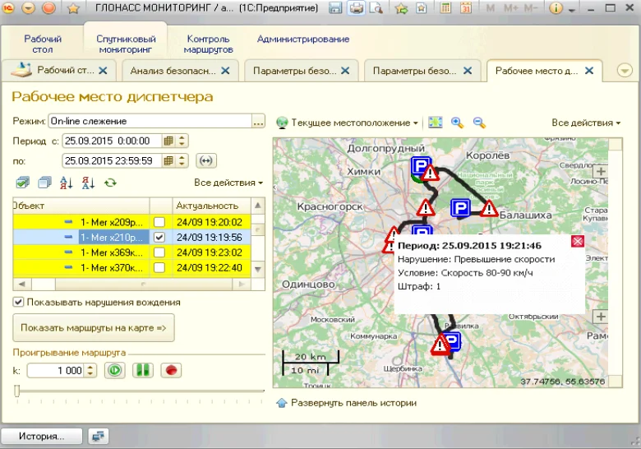Toggle checkbox for 1- Мег х209р row
This screenshot has height=449, width=641.
tap(159, 222)
